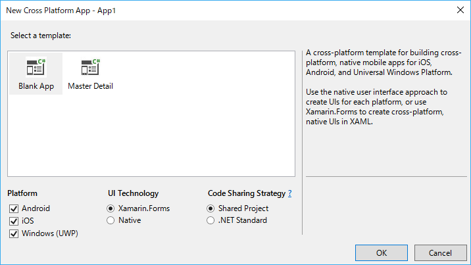Confirm with the OK button
Screen dimensions: 471x265
click(x=382, y=253)
